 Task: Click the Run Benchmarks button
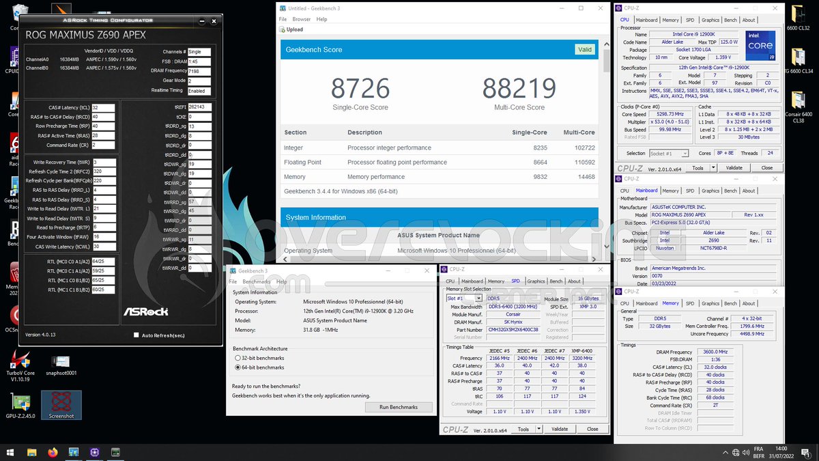pyautogui.click(x=399, y=407)
